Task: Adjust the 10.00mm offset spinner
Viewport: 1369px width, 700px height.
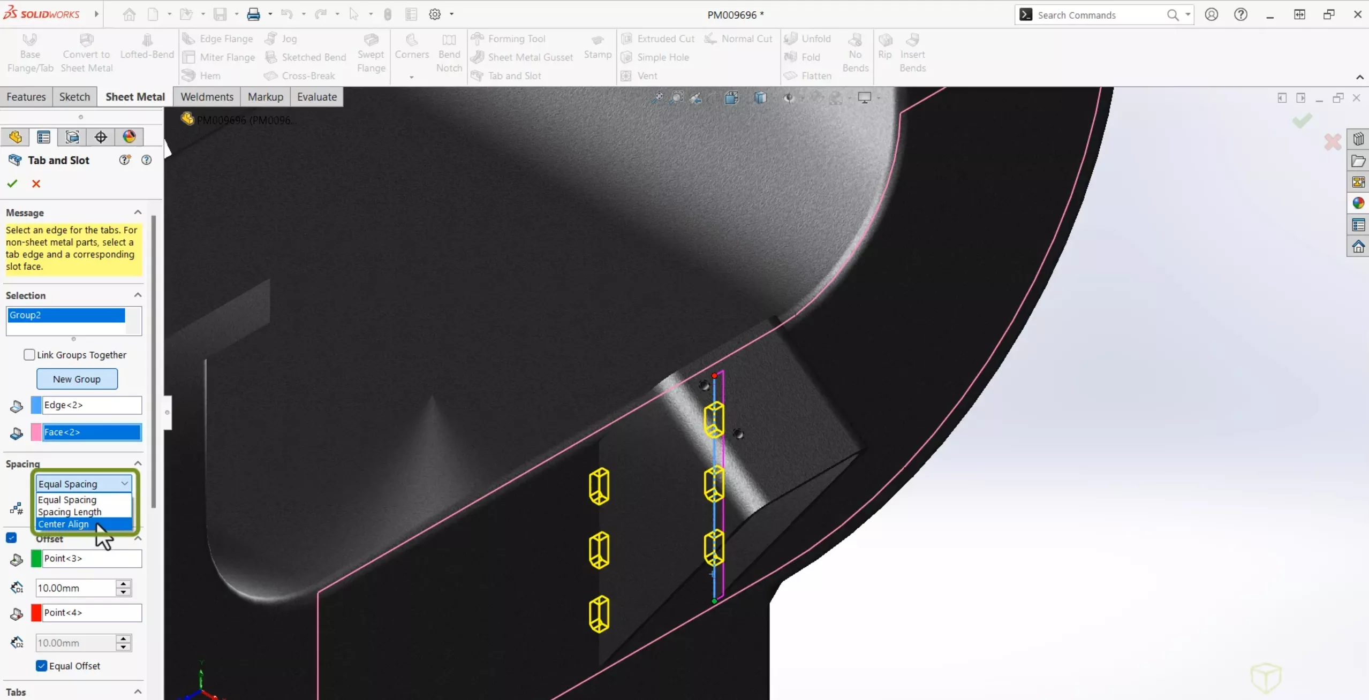Action: pyautogui.click(x=125, y=588)
